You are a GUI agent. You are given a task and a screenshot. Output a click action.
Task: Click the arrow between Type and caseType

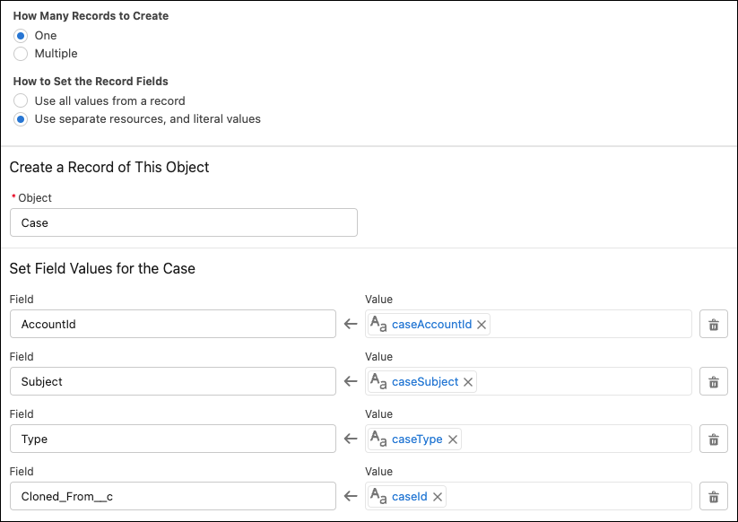pos(350,439)
